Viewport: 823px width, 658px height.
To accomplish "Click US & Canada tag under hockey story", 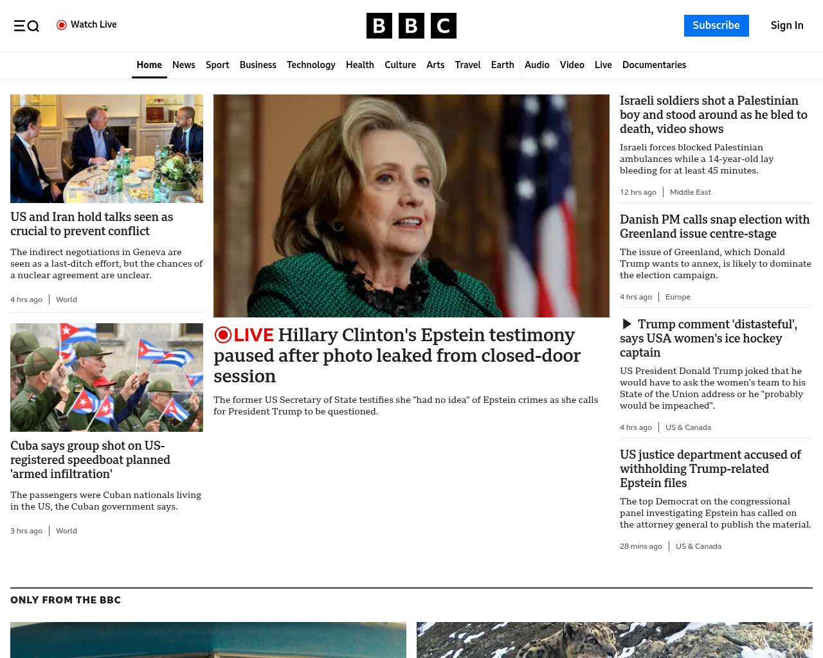I will 688,427.
